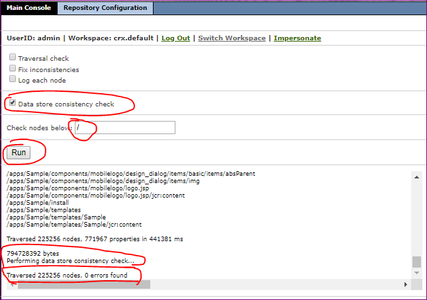The height and width of the screenshot is (300, 427).
Task: Open the Switch Workspace link
Action: click(232, 38)
